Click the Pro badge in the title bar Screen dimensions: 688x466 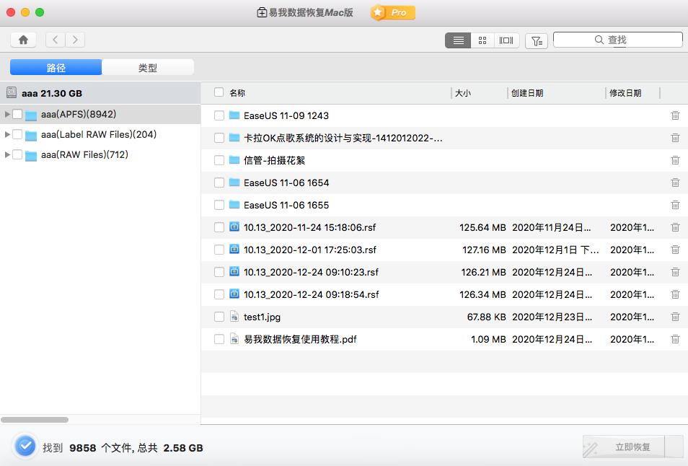392,12
